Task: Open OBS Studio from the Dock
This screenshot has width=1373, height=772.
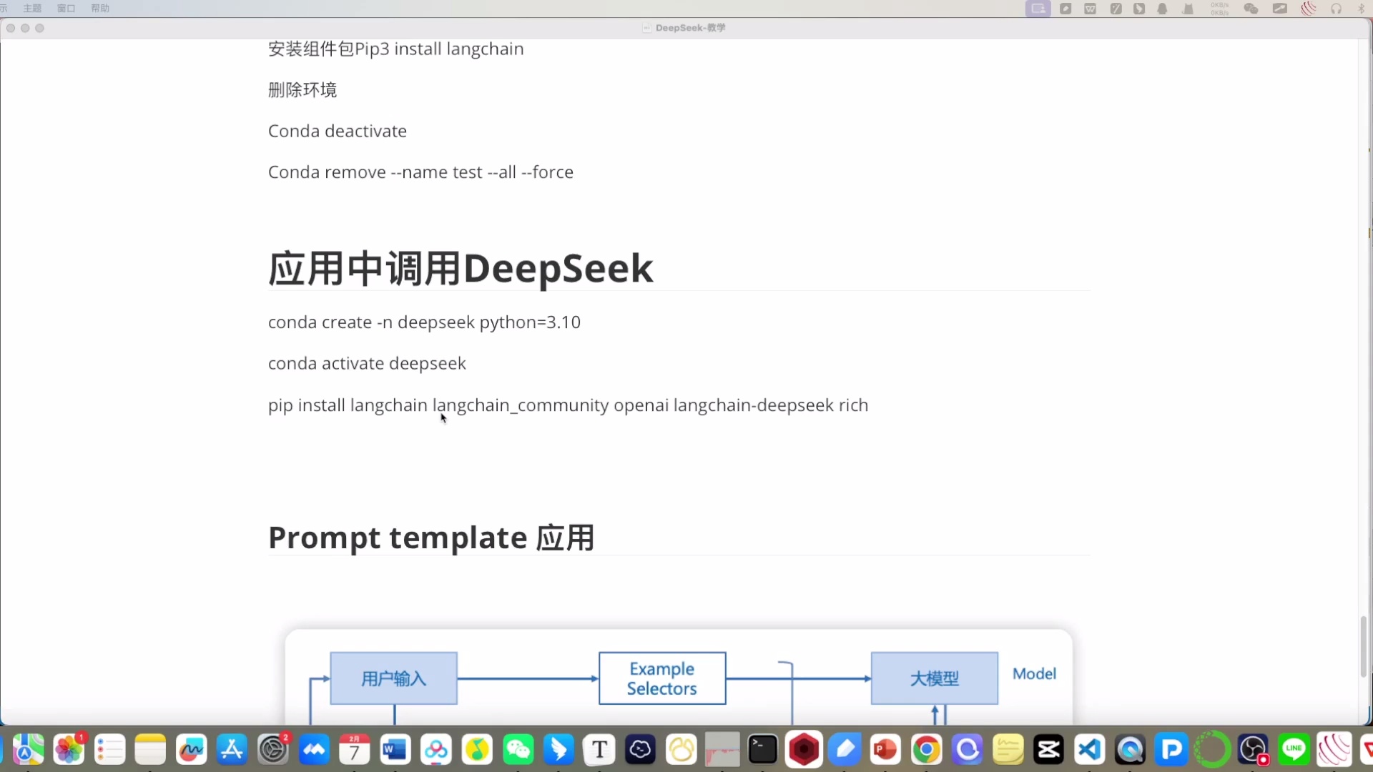Action: 1254,749
